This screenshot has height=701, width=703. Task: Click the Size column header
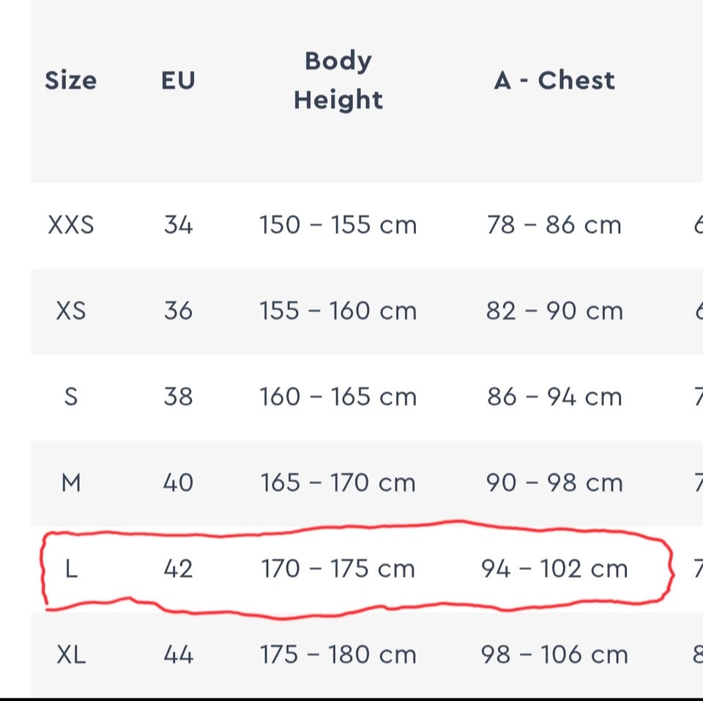(71, 81)
